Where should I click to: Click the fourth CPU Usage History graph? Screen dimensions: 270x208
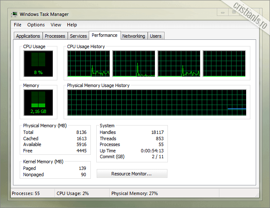pos(224,64)
